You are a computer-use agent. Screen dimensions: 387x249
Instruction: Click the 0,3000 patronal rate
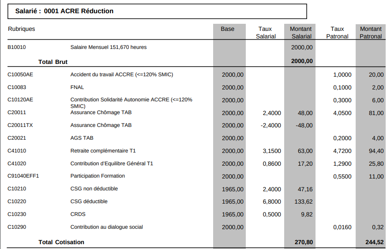coord(342,100)
